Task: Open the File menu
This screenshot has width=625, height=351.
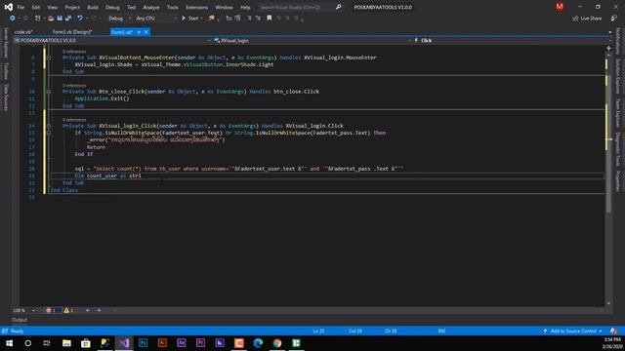Action: [21, 7]
